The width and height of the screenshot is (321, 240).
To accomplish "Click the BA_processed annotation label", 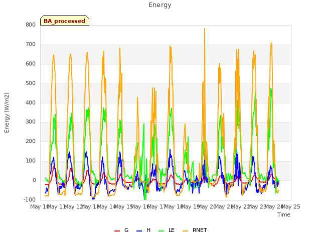I will (x=65, y=20).
